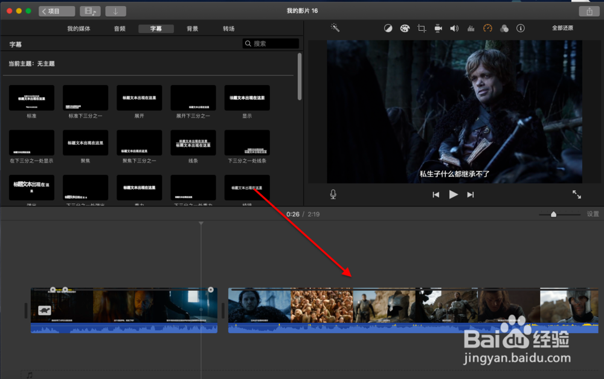The width and height of the screenshot is (604, 379).
Task: Switch to 音频 audio tab
Action: click(x=120, y=28)
